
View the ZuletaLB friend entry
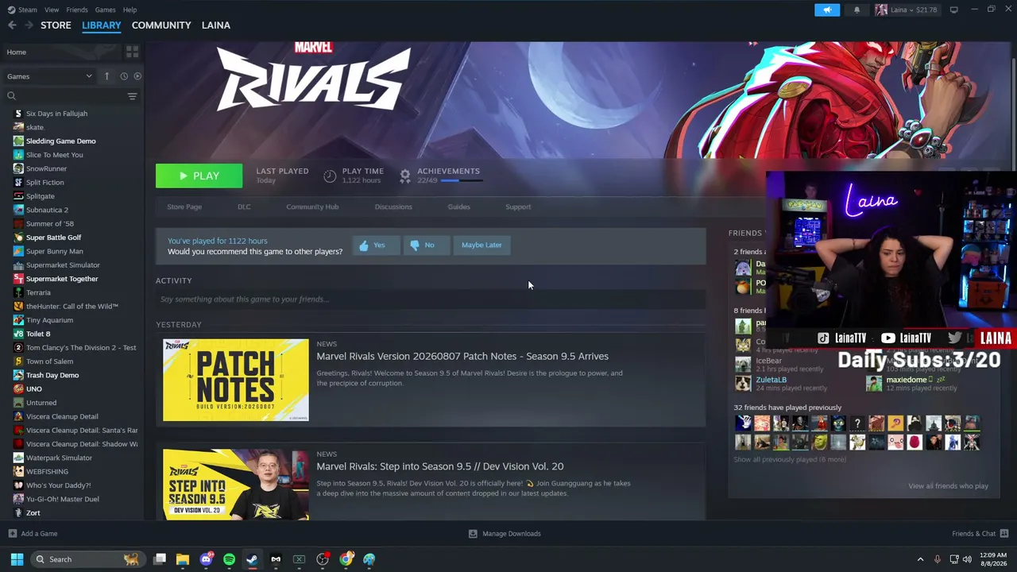(782, 384)
